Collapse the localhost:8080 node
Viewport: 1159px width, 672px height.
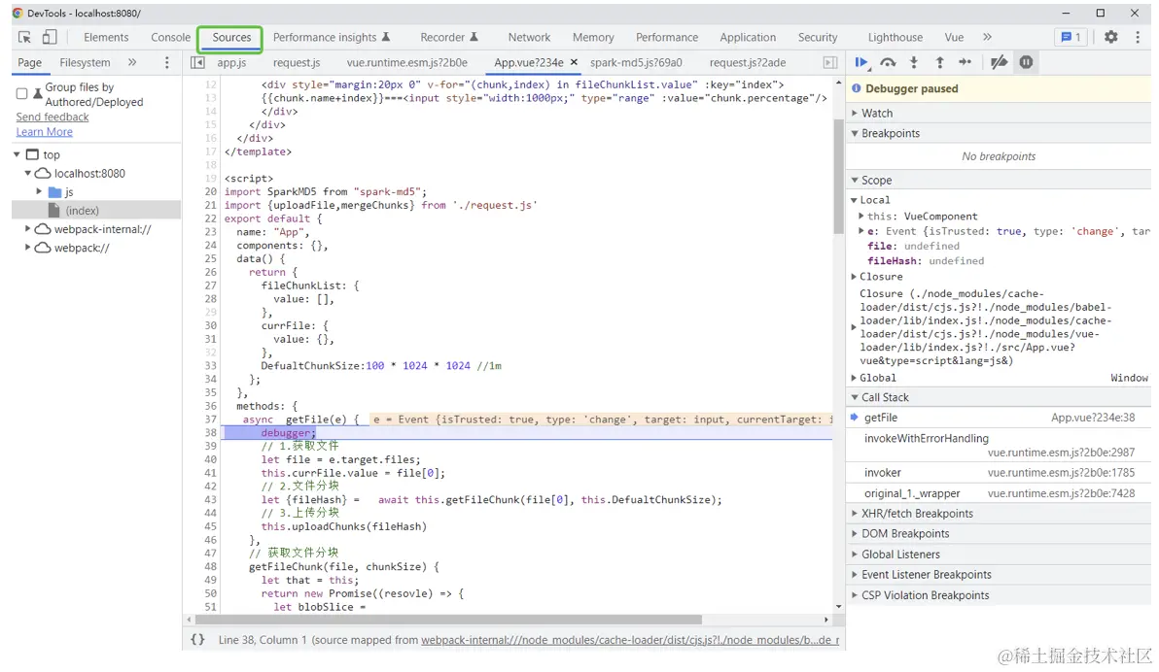coord(28,173)
